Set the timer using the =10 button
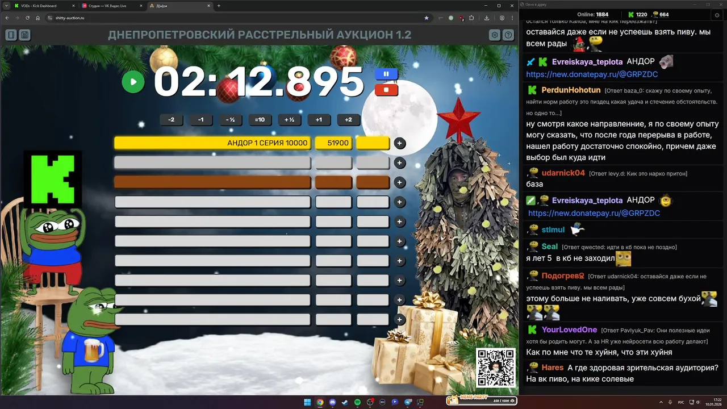727x409 pixels. 260,120
